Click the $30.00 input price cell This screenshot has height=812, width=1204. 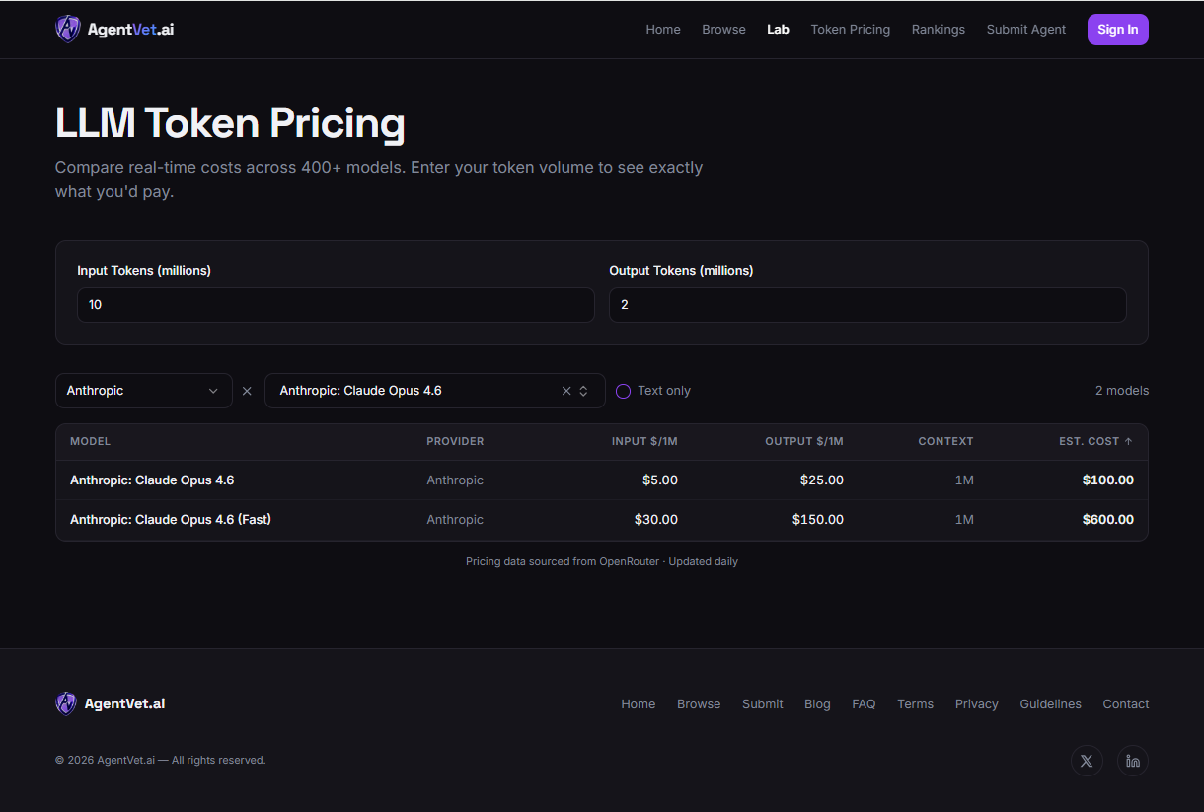tap(656, 520)
